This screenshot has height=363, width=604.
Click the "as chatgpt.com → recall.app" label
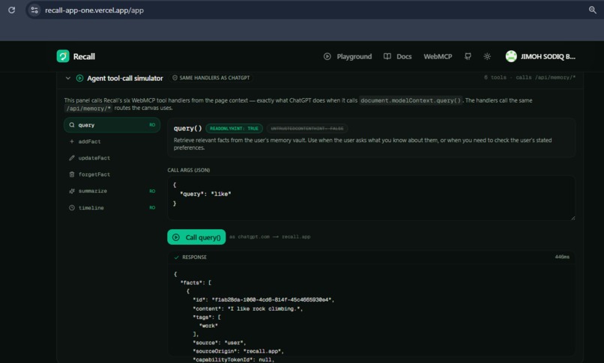(x=270, y=237)
